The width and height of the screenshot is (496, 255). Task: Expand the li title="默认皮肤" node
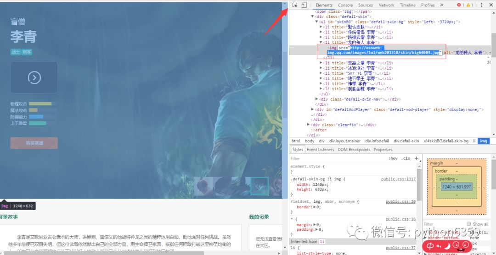(321, 27)
